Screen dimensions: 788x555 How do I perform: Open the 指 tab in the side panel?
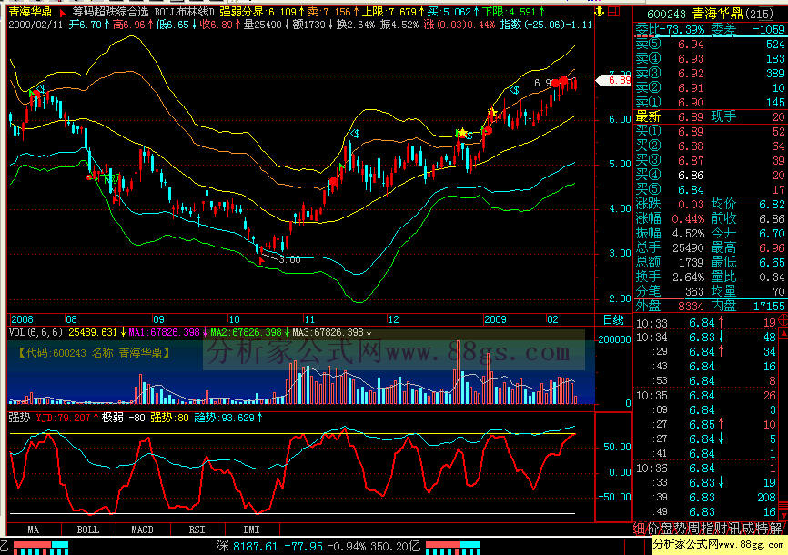click(707, 529)
